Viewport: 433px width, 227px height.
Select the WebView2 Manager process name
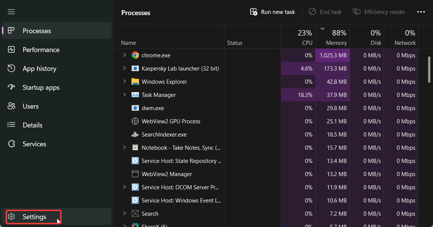[x=167, y=174]
